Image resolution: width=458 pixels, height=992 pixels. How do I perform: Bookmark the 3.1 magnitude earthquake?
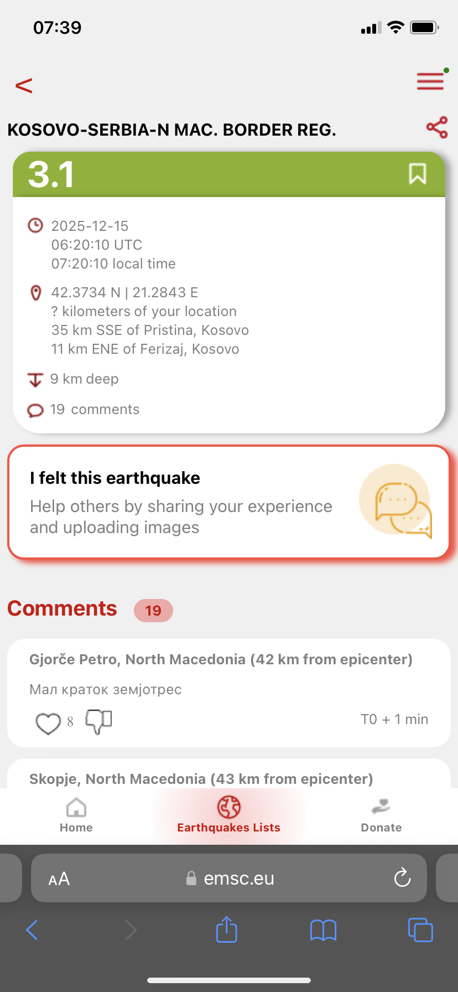pyautogui.click(x=418, y=174)
